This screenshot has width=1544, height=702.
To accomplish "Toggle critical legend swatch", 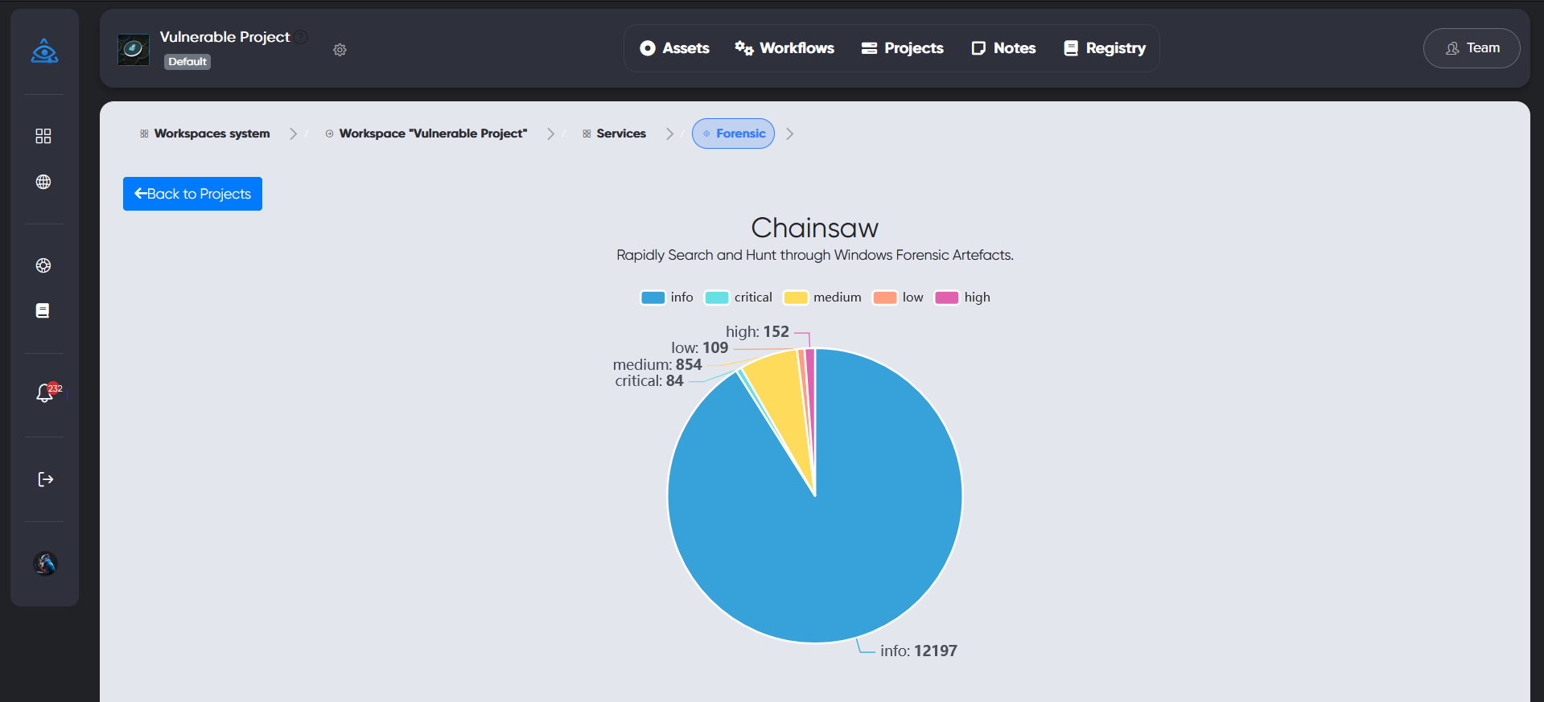I will coord(716,298).
